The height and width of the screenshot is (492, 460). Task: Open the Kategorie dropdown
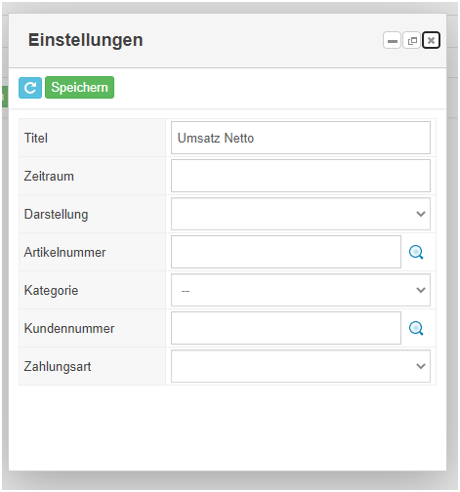pos(301,290)
